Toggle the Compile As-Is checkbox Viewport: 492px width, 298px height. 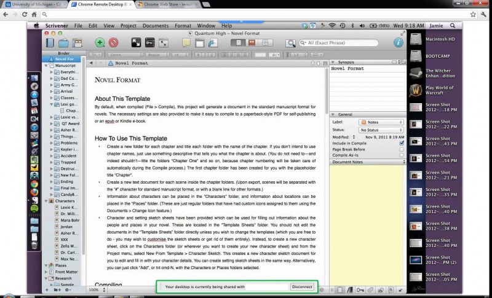tap(402, 155)
